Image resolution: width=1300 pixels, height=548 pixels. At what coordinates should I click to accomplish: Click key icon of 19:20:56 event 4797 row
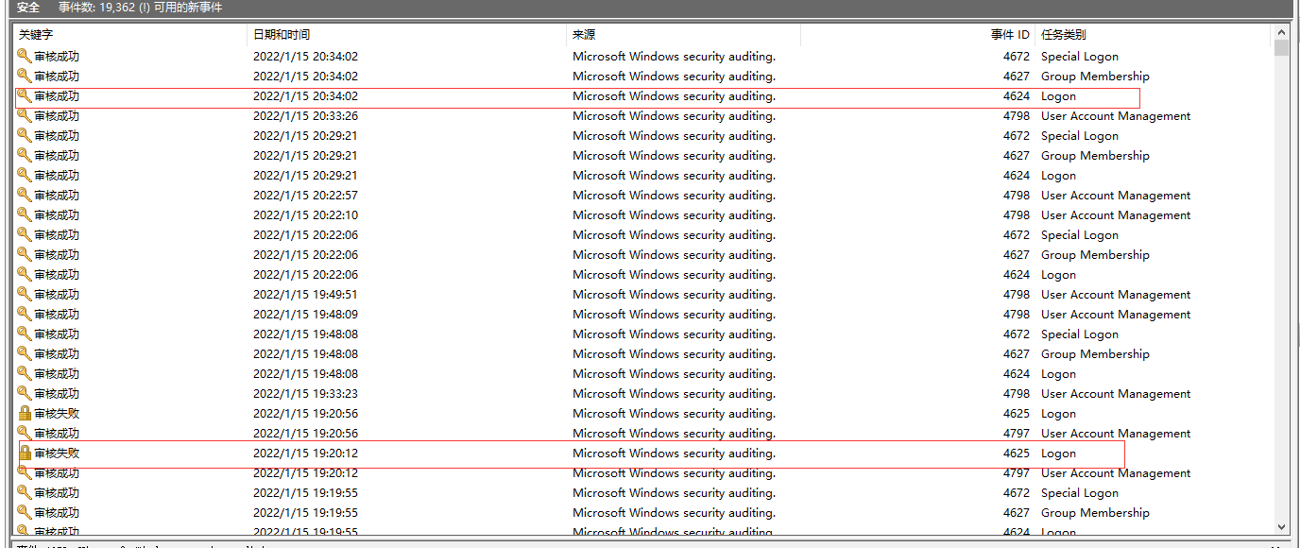(x=25, y=433)
